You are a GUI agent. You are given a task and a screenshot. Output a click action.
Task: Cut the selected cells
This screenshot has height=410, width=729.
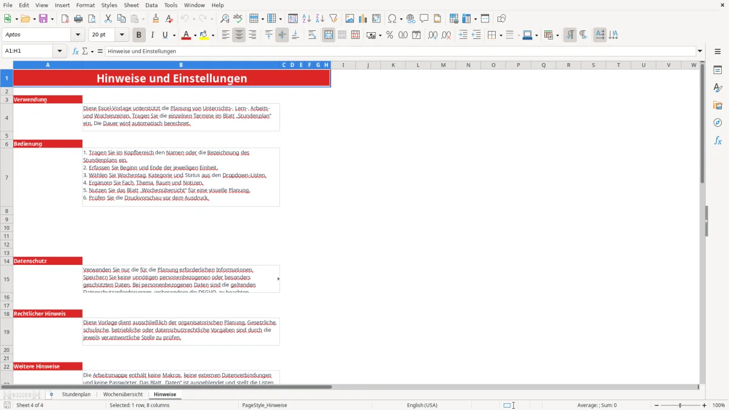[x=108, y=19]
